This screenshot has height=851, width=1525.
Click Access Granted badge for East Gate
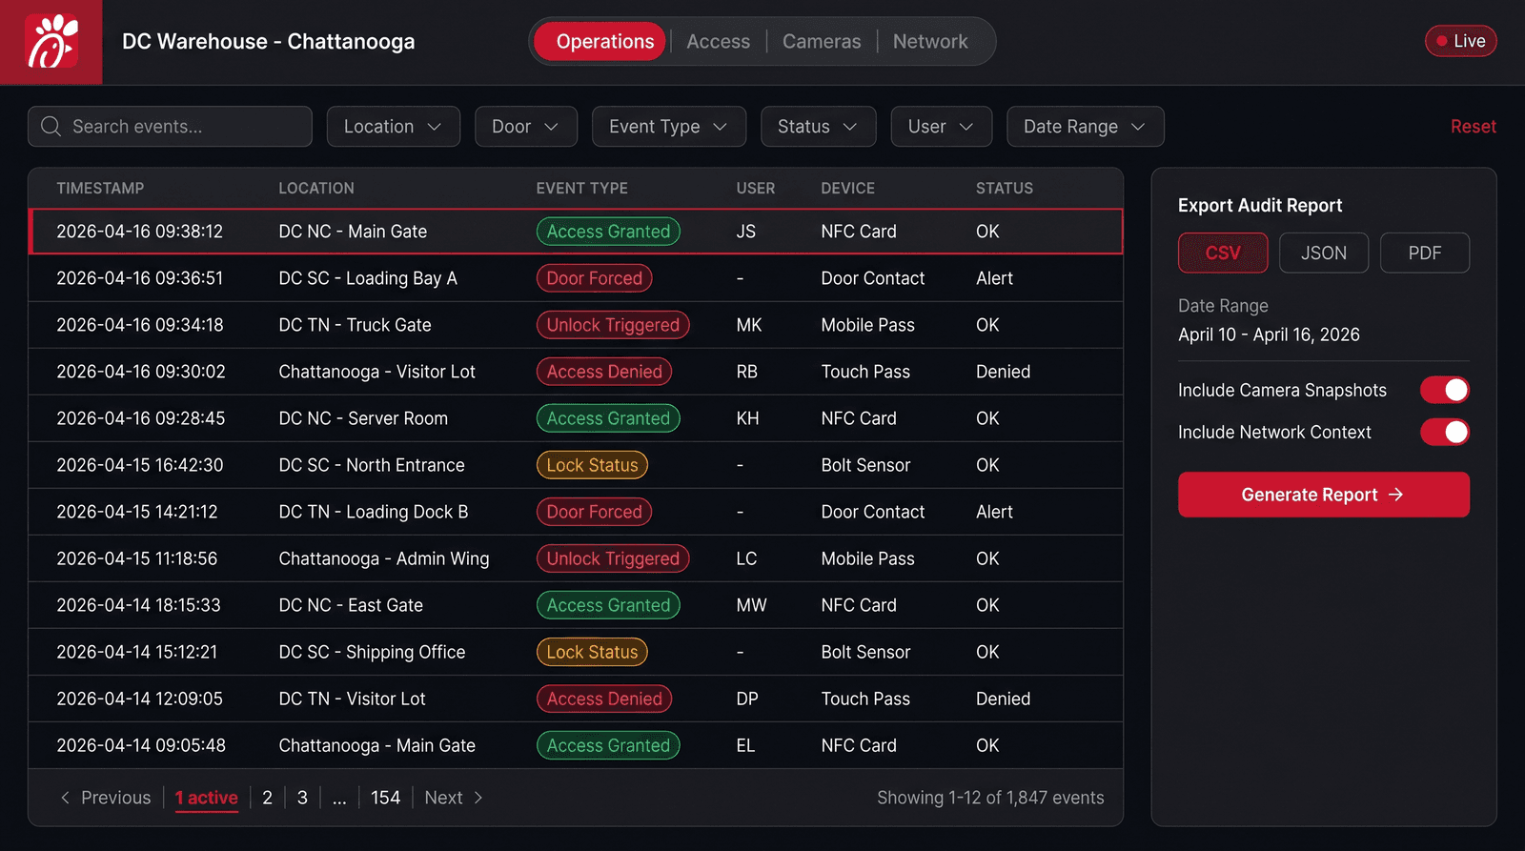tap(608, 605)
